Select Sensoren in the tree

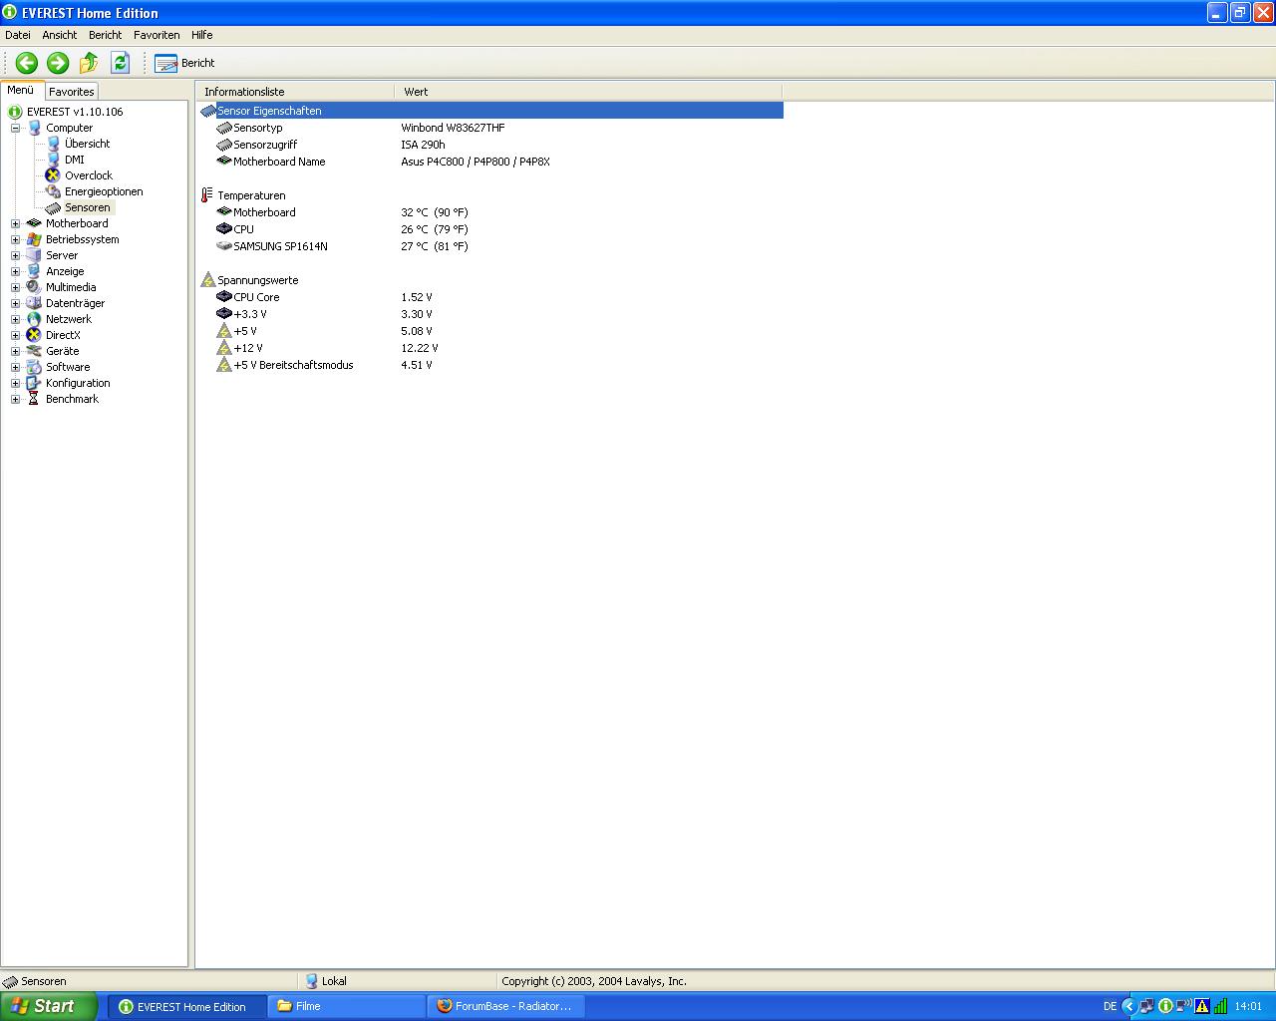click(x=88, y=207)
